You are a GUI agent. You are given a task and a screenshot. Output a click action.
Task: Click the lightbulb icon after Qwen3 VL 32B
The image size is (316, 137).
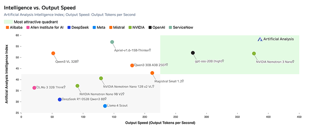click(77, 62)
